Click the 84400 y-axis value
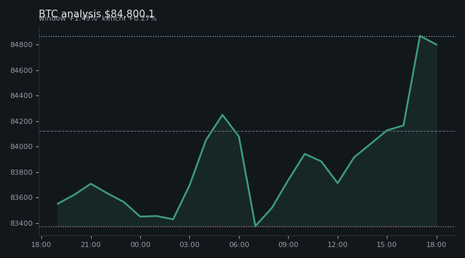 [x=21, y=95]
